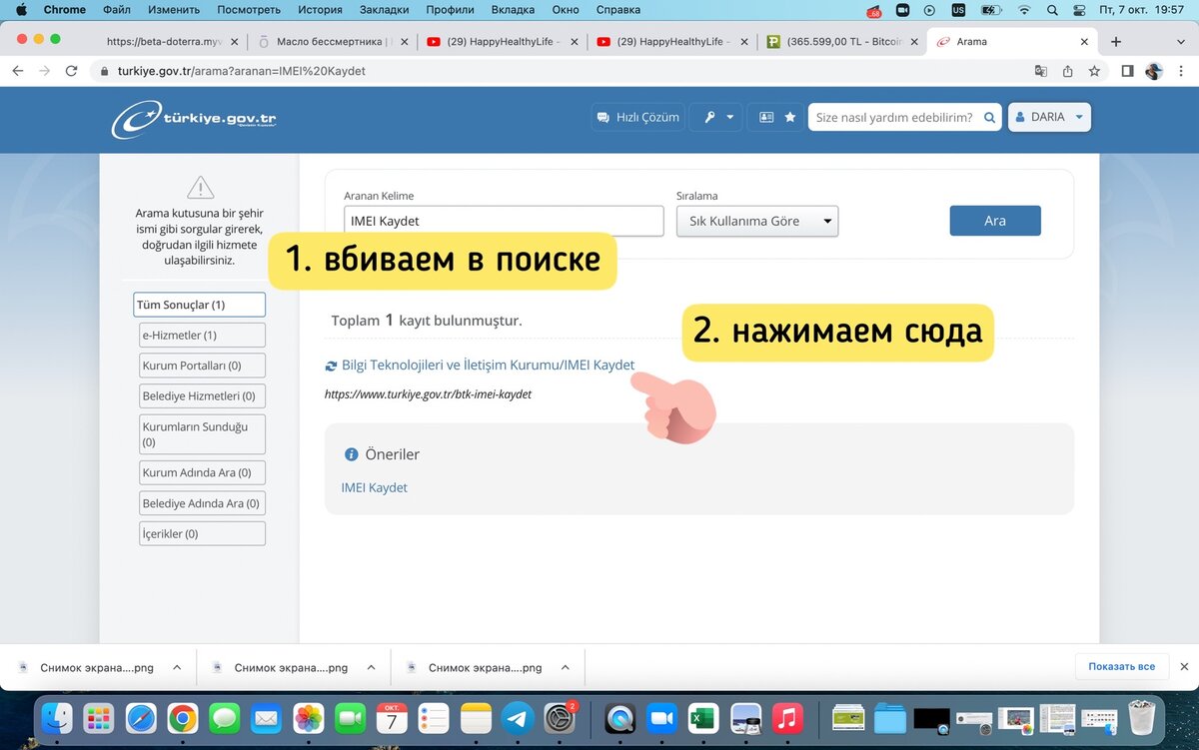Open Excel from Dock
This screenshot has height=750, width=1199.
click(702, 717)
